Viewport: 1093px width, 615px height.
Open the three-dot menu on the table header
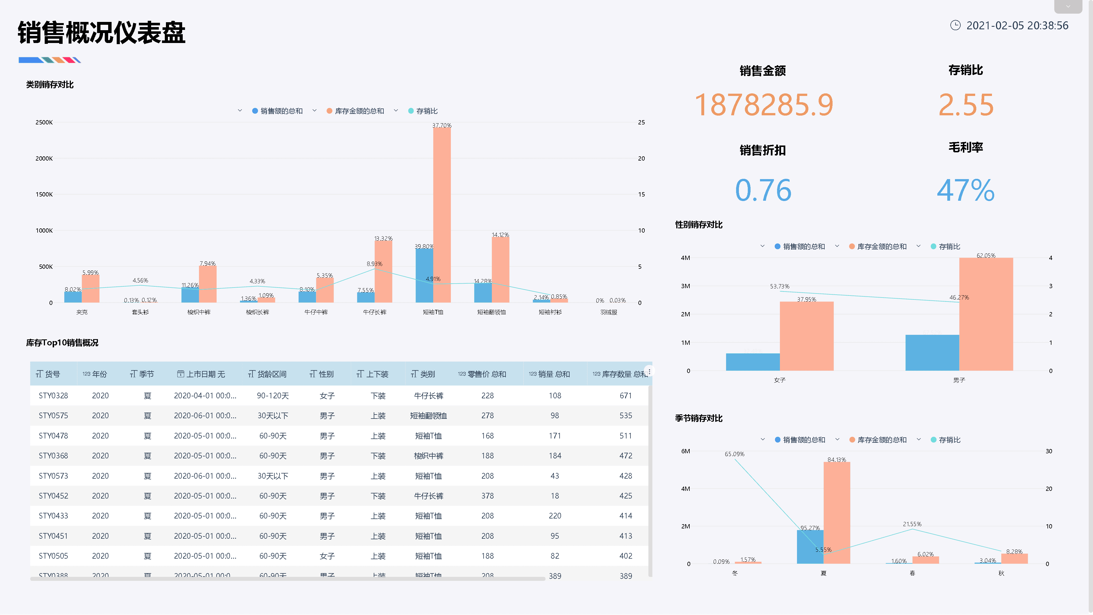(649, 371)
